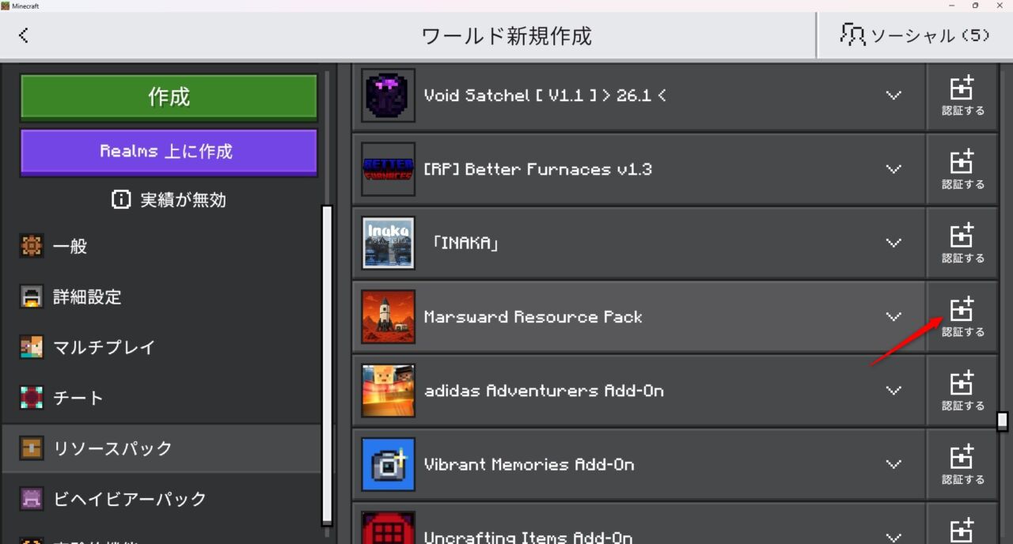Click the Vibrant Memories camera thumbnail
The image size is (1013, 544).
(x=389, y=464)
